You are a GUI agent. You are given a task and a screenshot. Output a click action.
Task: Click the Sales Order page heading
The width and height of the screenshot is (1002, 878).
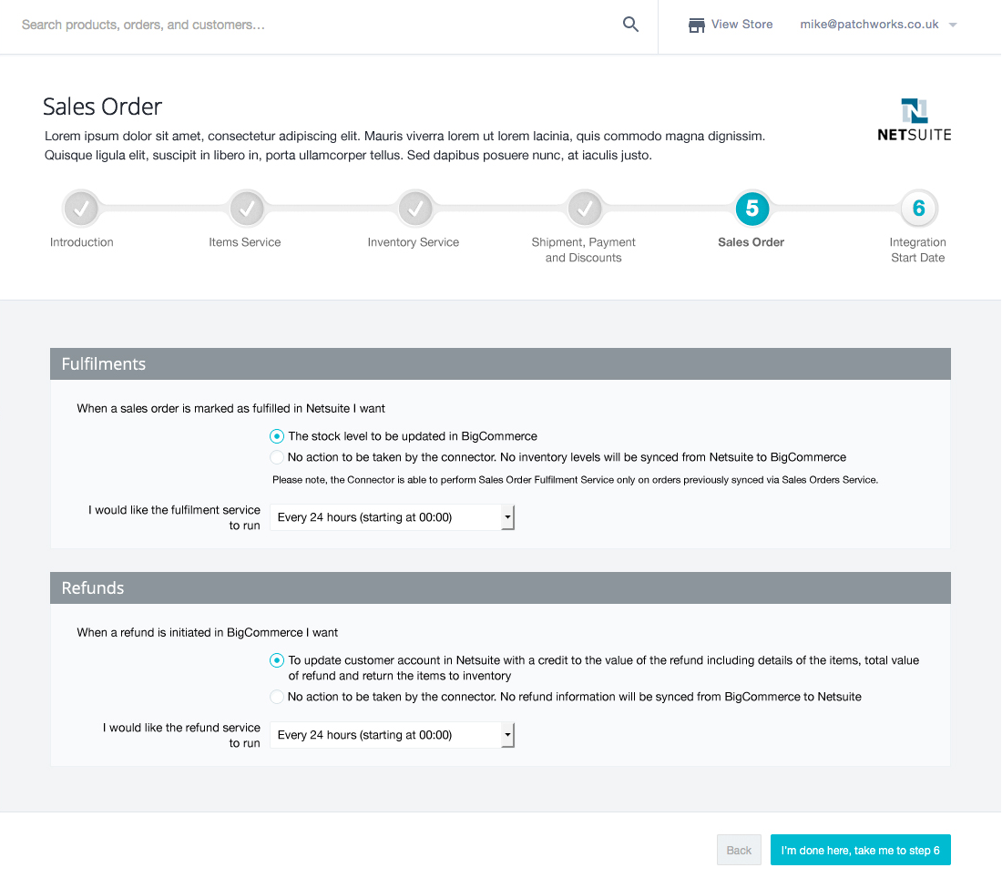pyautogui.click(x=102, y=107)
